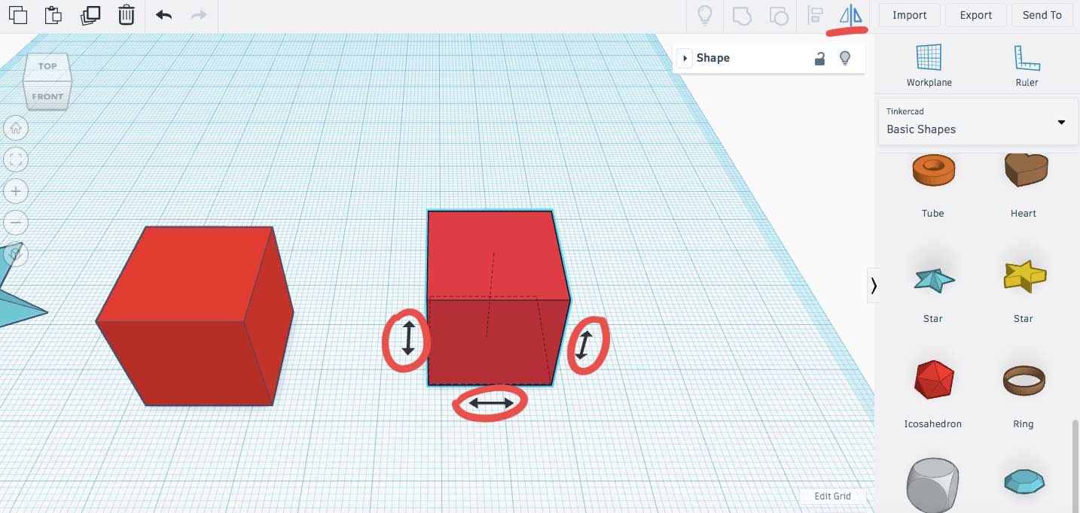Toggle the lock editing padlock icon
The width and height of the screenshot is (1080, 513).
click(820, 58)
